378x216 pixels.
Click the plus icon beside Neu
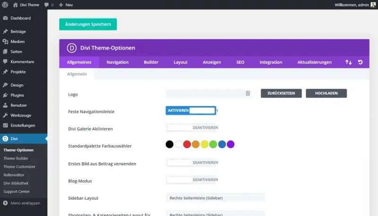[x=61, y=5]
